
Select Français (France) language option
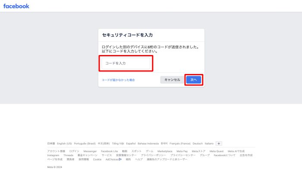pos(180,143)
